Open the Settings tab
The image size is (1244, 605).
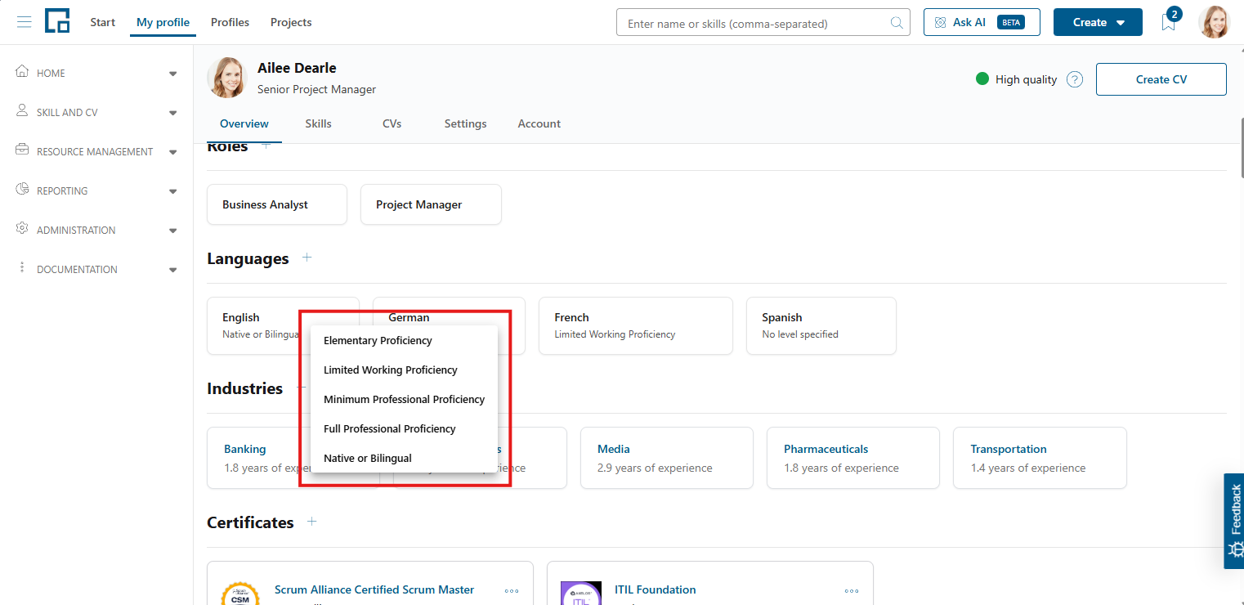click(465, 123)
